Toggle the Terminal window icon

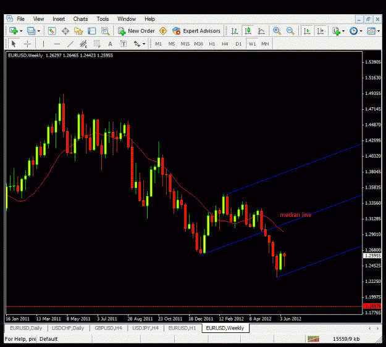[x=91, y=31]
